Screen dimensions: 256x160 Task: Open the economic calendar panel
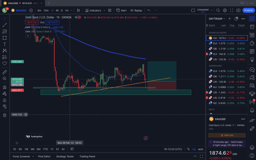point(252,52)
